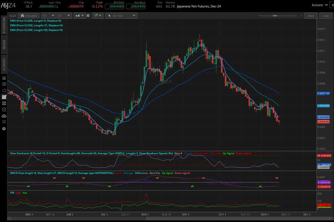Open the chat support people icon
334x222 pixels.
(x=4, y=116)
